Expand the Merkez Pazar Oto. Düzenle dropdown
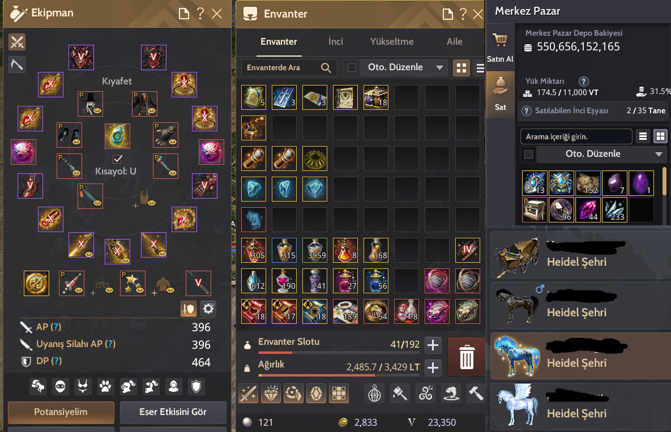Image resolution: width=671 pixels, height=432 pixels. tap(659, 154)
